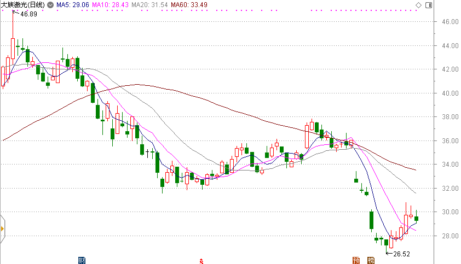The image size is (461, 264).
Task: Click the 30.00 price axis label
Action: coord(450,212)
